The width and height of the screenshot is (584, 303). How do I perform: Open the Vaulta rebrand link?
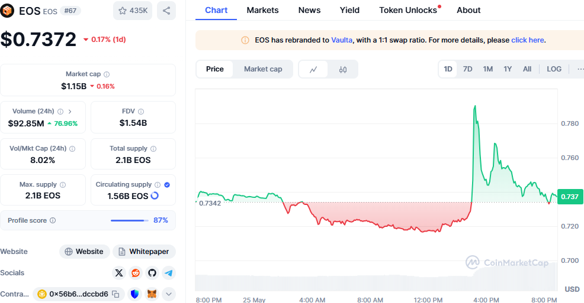342,40
